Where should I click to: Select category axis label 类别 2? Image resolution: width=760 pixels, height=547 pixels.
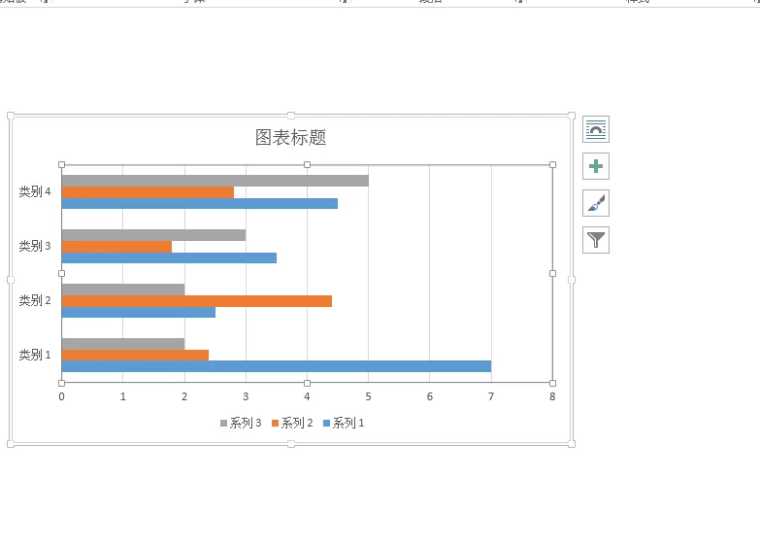(34, 300)
